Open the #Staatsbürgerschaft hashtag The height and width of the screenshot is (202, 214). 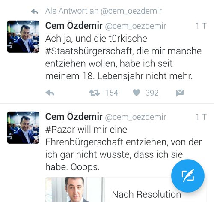[89, 51]
